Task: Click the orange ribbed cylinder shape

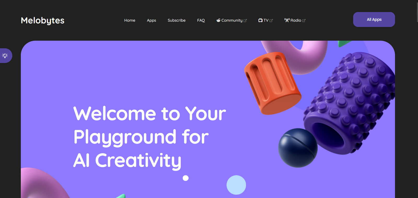Action: click(273, 83)
